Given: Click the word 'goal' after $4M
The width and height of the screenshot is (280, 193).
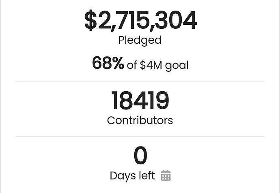Looking at the screenshot, I should [177, 66].
